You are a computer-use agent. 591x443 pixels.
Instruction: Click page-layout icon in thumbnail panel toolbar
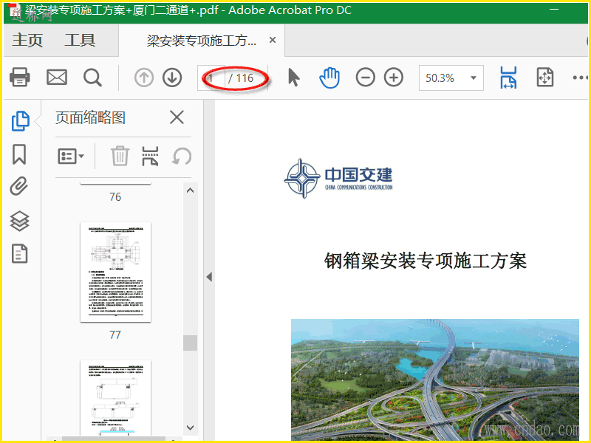[x=150, y=156]
